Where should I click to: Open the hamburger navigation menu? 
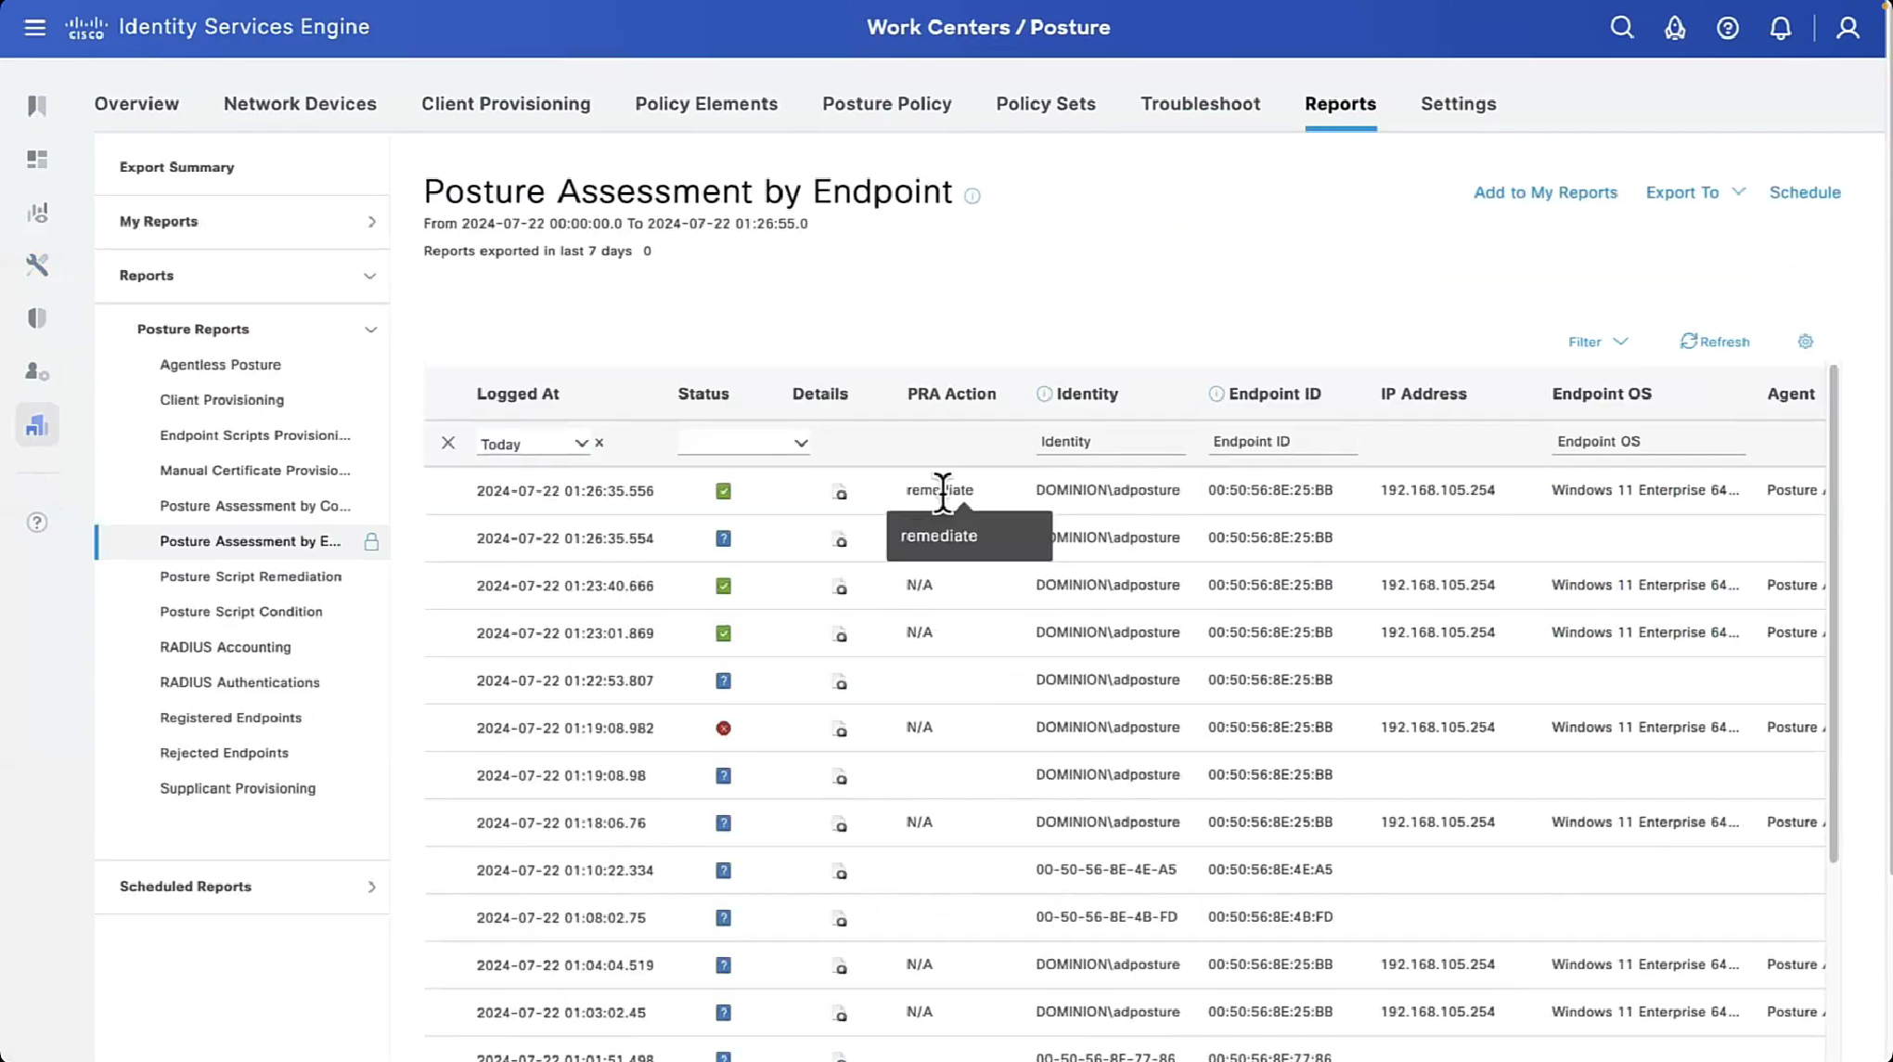click(x=34, y=27)
